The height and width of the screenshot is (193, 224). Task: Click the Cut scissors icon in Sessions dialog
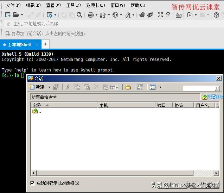pyautogui.click(x=68, y=87)
